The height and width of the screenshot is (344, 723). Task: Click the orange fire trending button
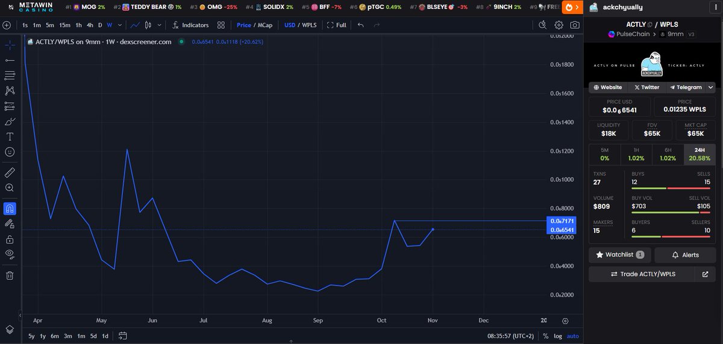pos(571,7)
